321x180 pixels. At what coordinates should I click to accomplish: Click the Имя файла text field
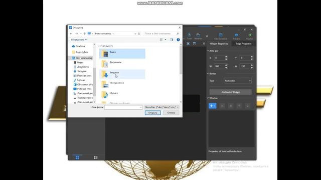[x=123, y=107]
